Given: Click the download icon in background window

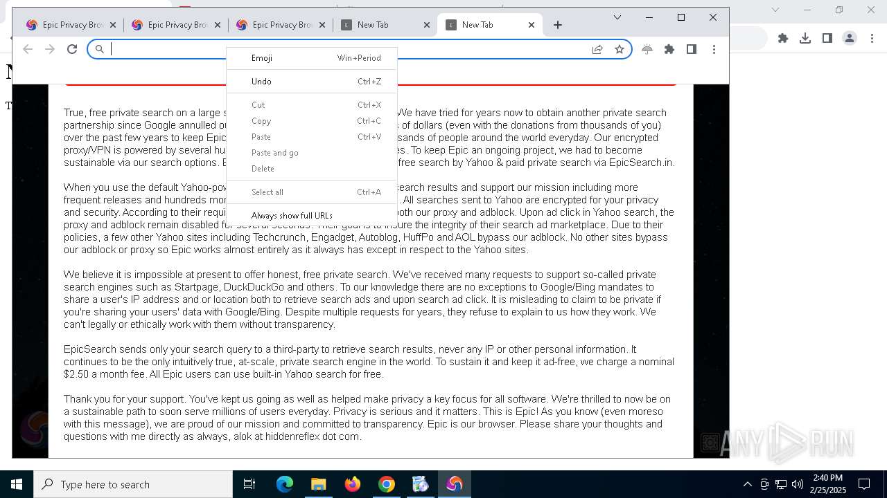Looking at the screenshot, I should tap(805, 38).
